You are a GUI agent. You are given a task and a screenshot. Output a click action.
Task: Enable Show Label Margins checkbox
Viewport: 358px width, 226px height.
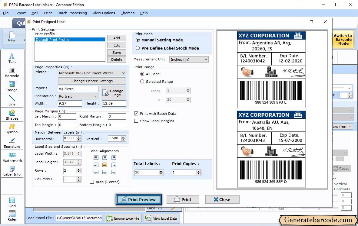[x=136, y=121]
